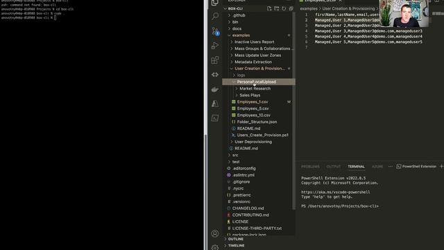The height and width of the screenshot is (250, 444).
Task: Click the PowerShell terminal prompt line
Action: tap(340, 206)
